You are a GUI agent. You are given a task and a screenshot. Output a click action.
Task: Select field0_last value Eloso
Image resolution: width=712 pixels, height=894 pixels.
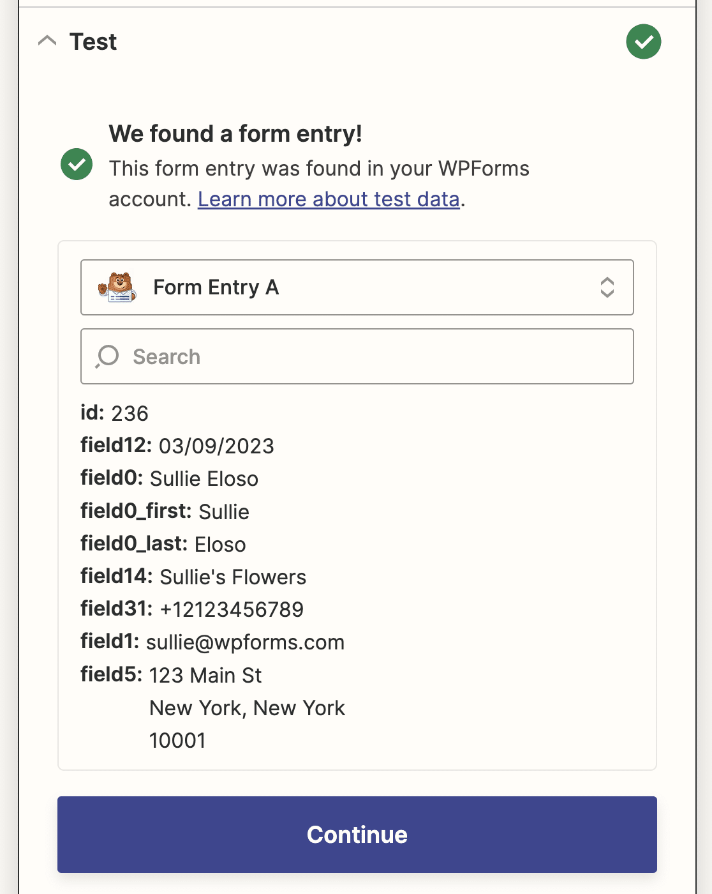(220, 545)
